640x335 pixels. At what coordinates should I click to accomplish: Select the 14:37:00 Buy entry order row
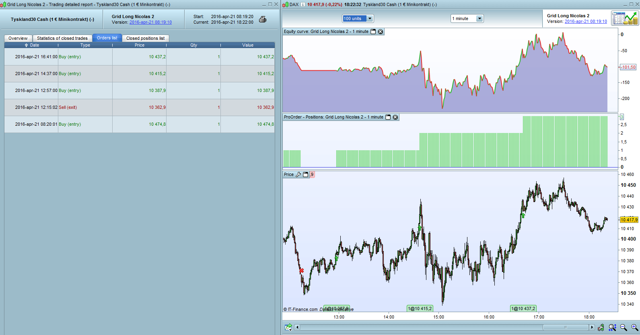[x=140, y=74]
